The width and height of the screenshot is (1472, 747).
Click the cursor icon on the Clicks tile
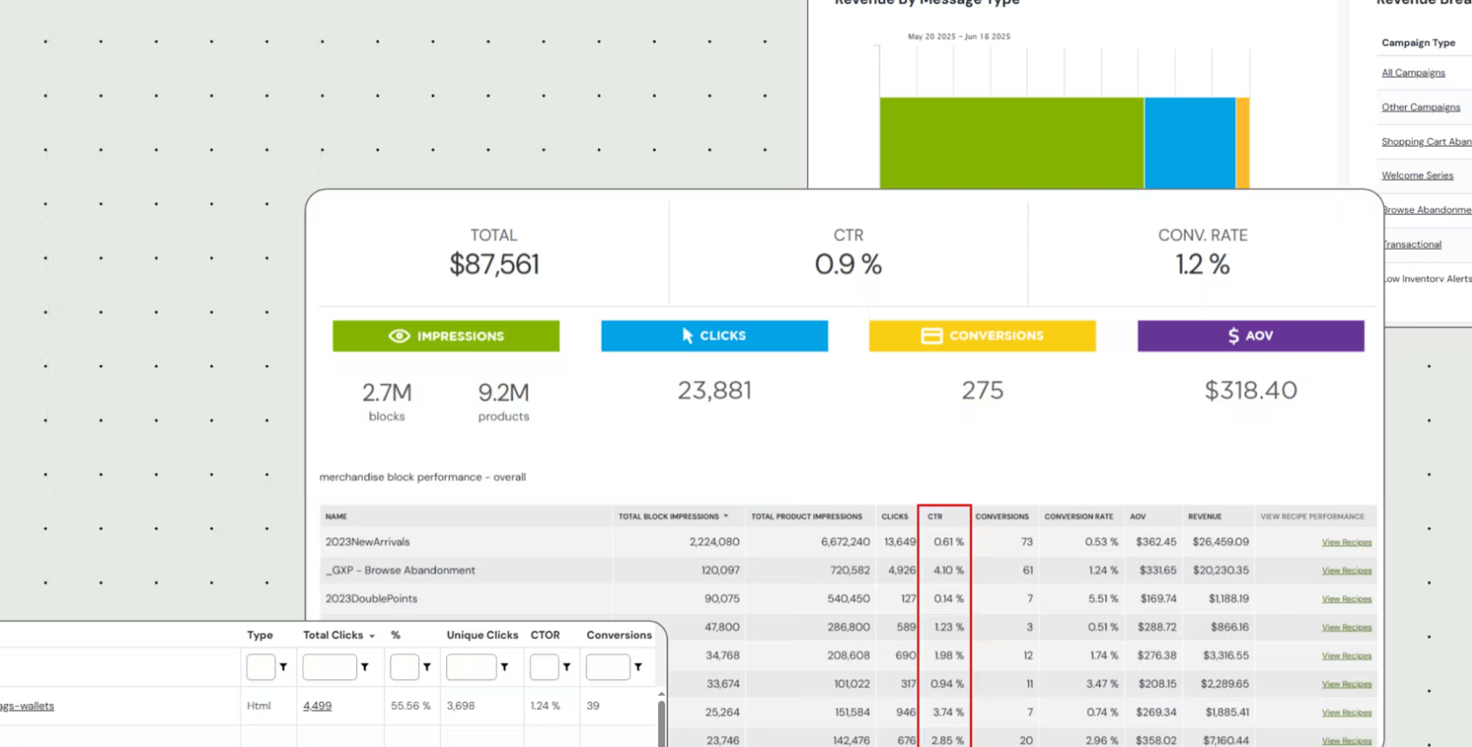coord(687,336)
